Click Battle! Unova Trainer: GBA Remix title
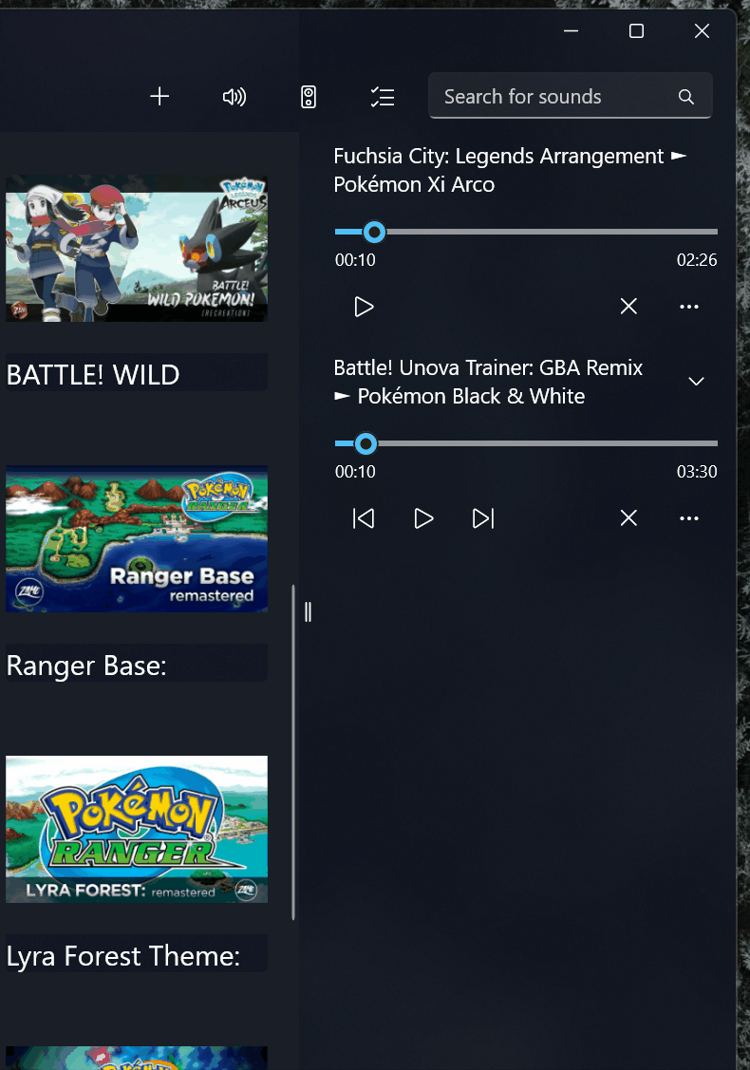 click(488, 382)
